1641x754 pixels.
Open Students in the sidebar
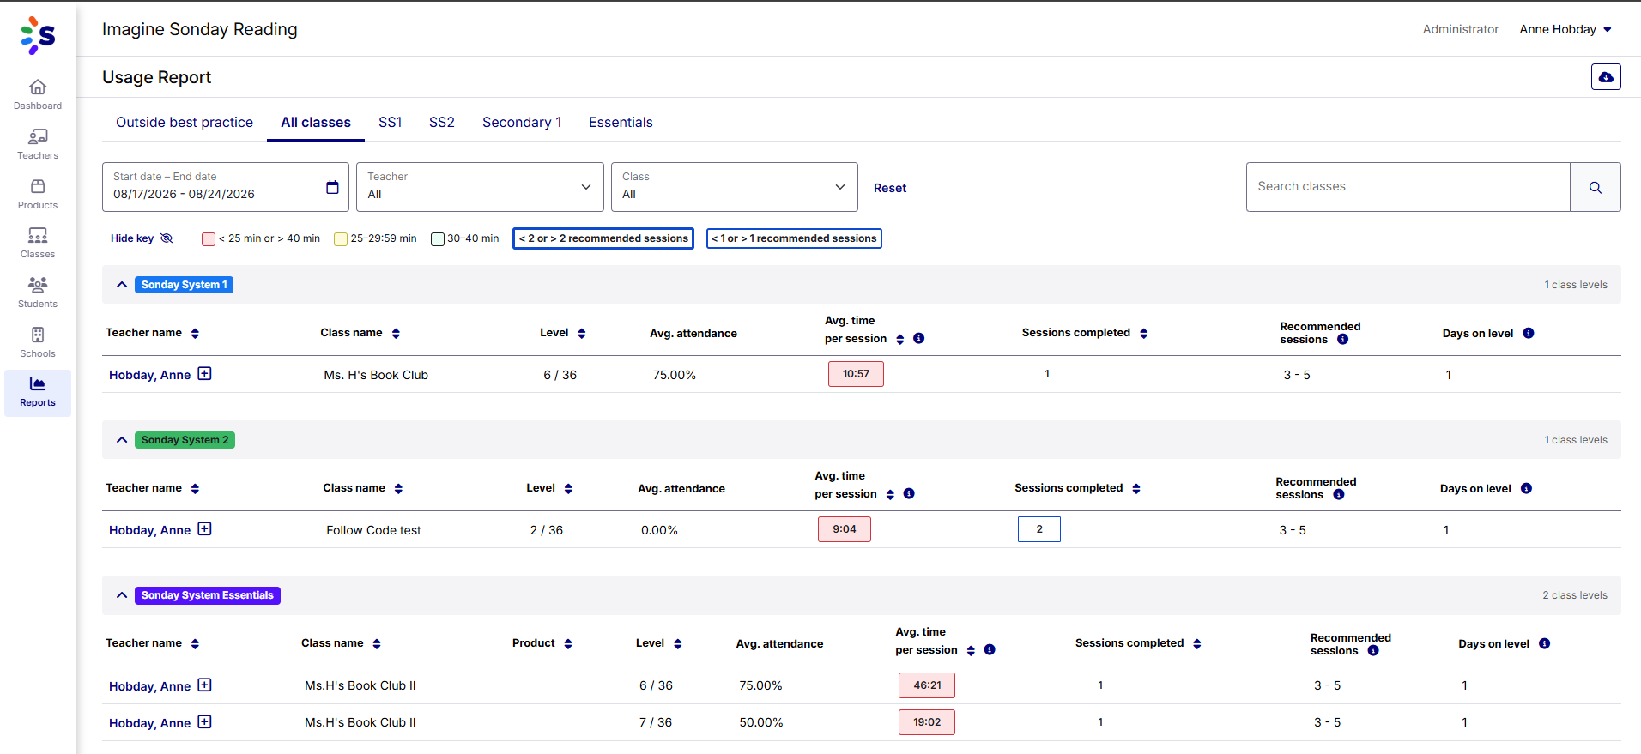tap(38, 293)
